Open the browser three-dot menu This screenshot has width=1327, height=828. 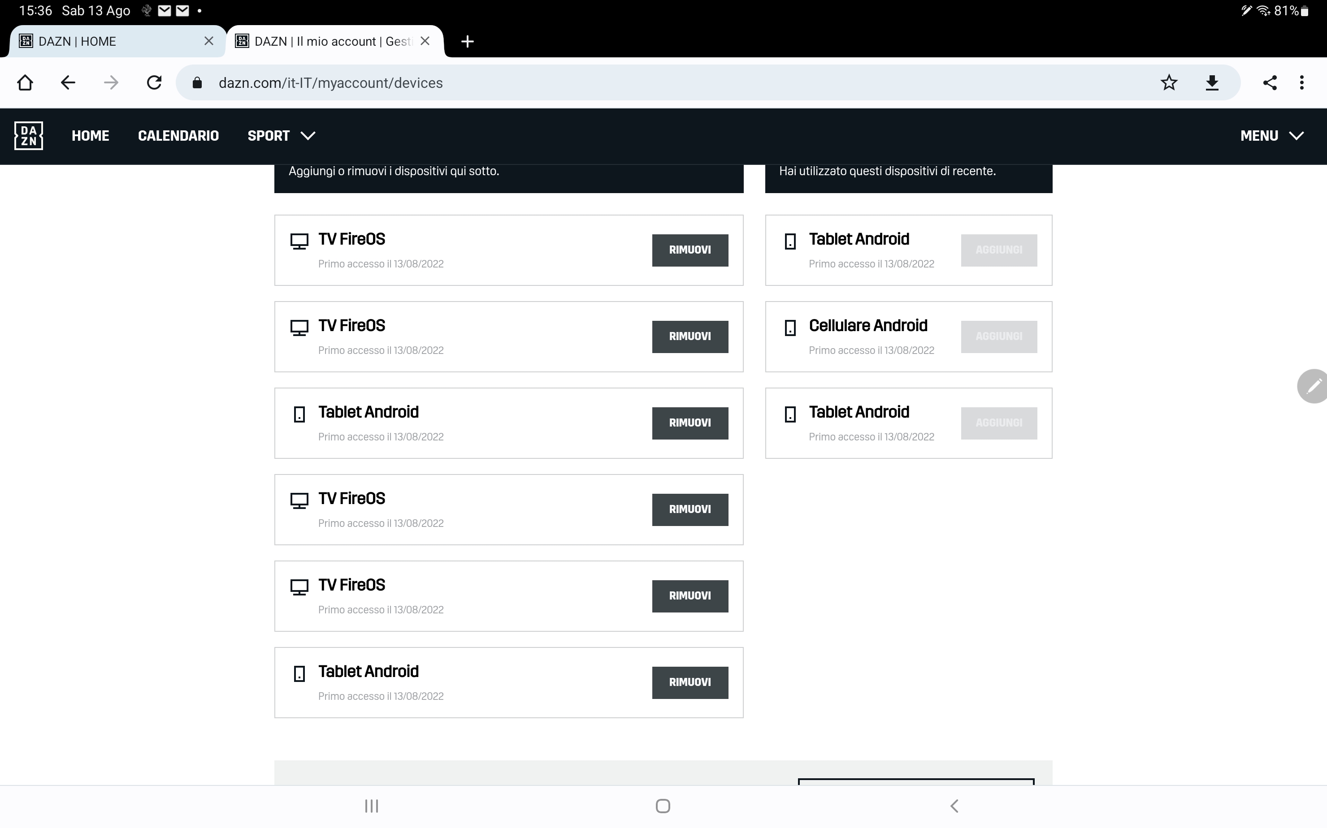pyautogui.click(x=1302, y=83)
